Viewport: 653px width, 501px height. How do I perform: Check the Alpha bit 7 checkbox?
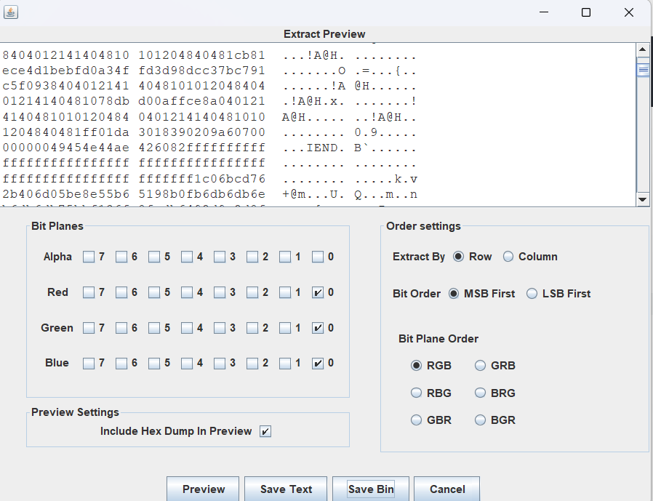coord(88,257)
